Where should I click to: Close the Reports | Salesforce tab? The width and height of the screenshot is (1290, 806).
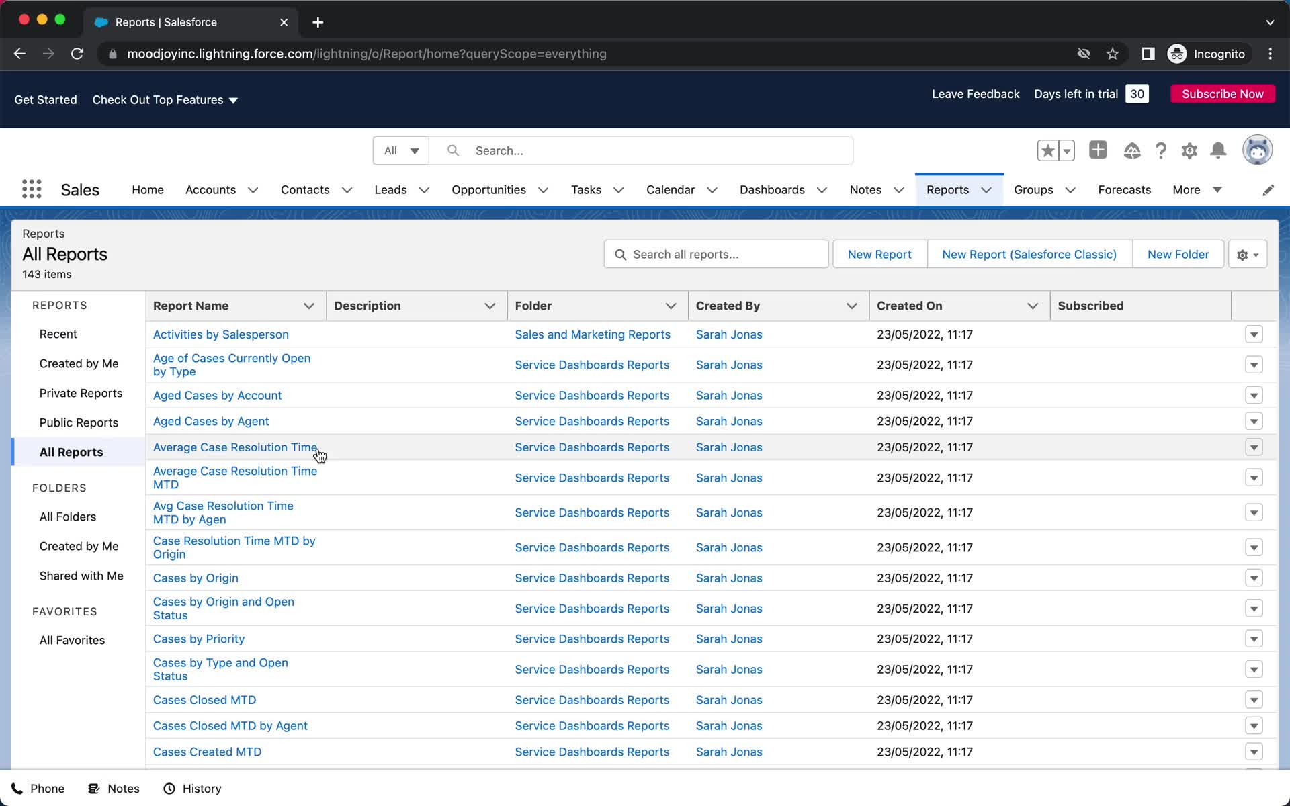tap(284, 22)
